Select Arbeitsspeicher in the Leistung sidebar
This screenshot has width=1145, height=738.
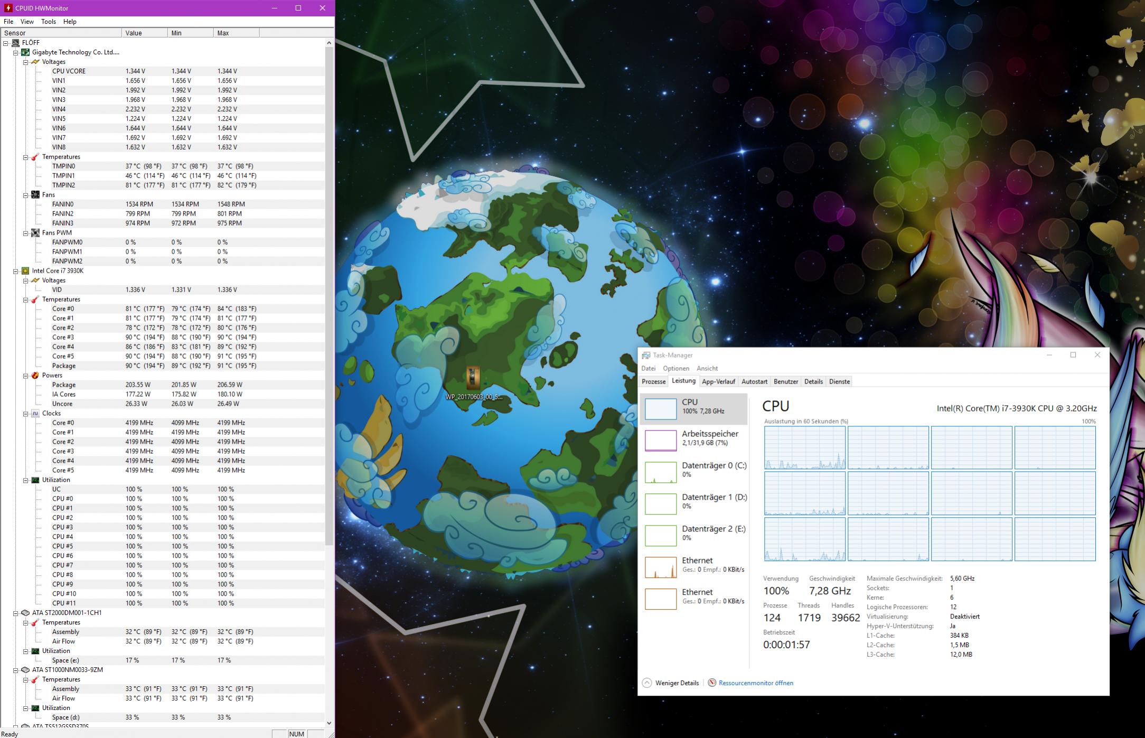(693, 440)
